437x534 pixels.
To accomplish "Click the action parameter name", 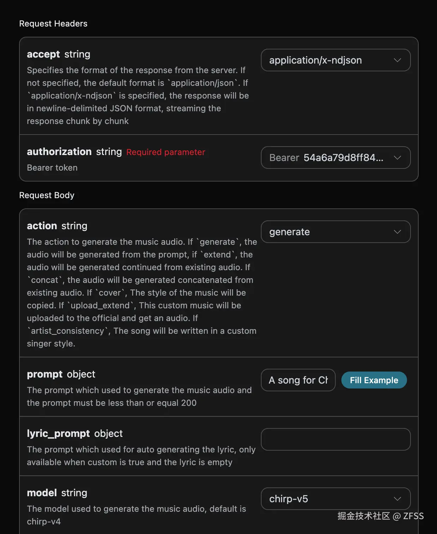I will tap(42, 226).
